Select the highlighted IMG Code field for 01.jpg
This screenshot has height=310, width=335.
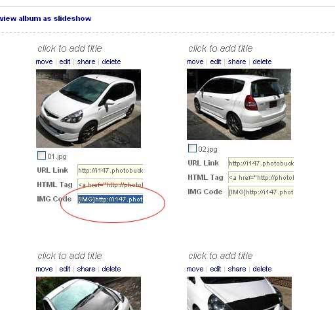[x=110, y=199]
